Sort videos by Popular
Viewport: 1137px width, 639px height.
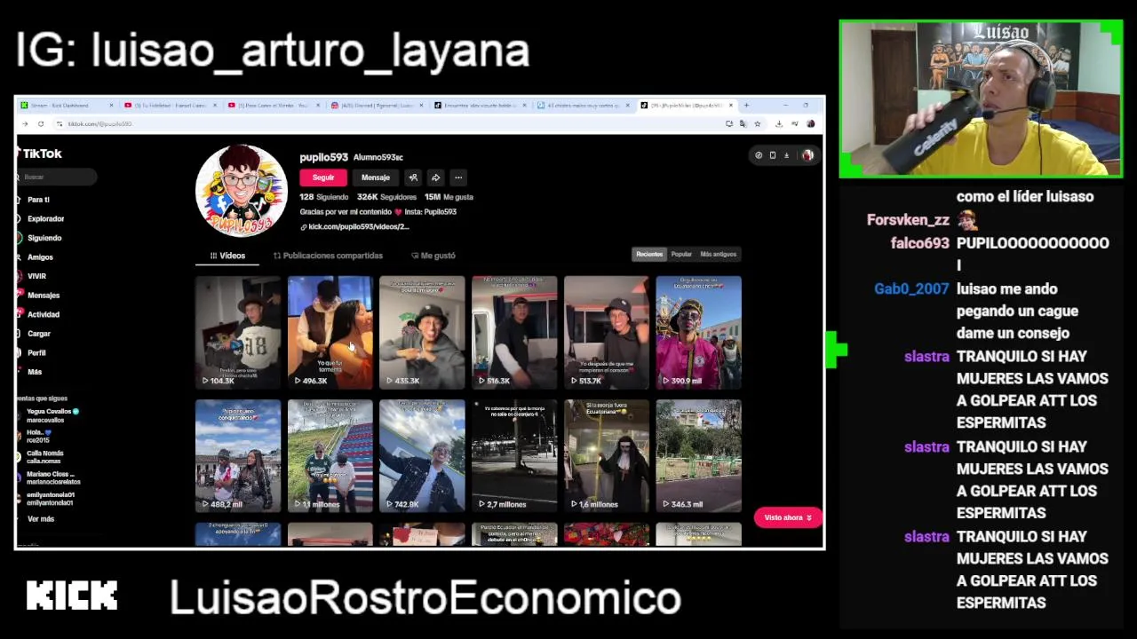[x=681, y=254]
